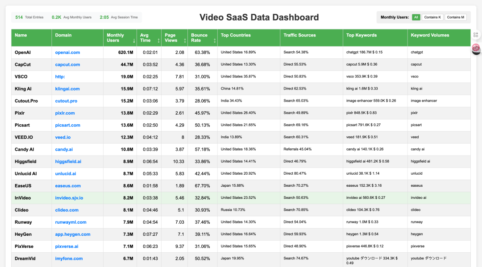
Task: Select the All monthly users filter
Action: coord(416,17)
